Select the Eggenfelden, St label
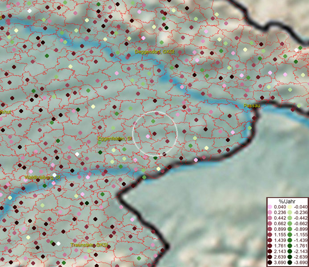 (115, 139)
